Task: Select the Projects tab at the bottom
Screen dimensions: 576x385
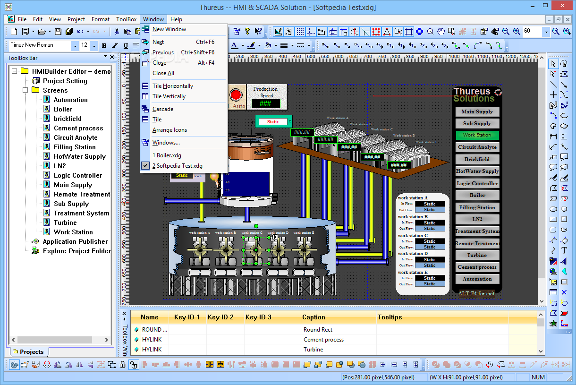Action: pyautogui.click(x=29, y=352)
